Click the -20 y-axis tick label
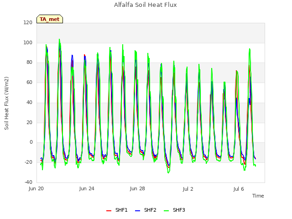The height and width of the screenshot is (219, 292). click(x=28, y=162)
